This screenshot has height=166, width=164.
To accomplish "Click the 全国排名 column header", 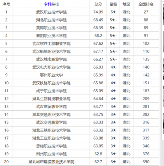I will pos(146,4).
